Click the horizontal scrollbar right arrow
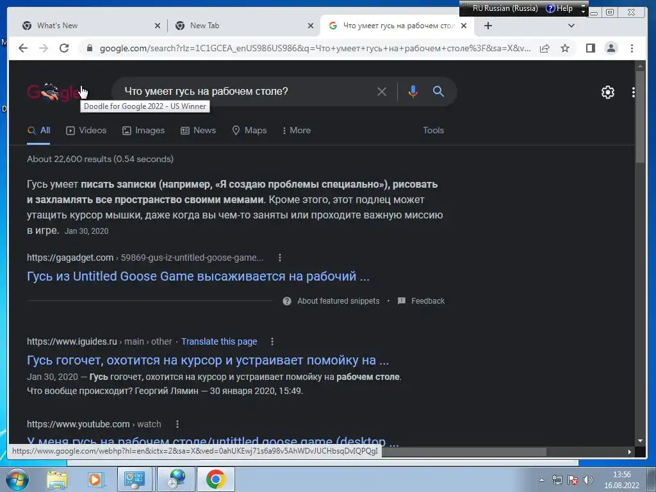The image size is (656, 492). (630, 452)
